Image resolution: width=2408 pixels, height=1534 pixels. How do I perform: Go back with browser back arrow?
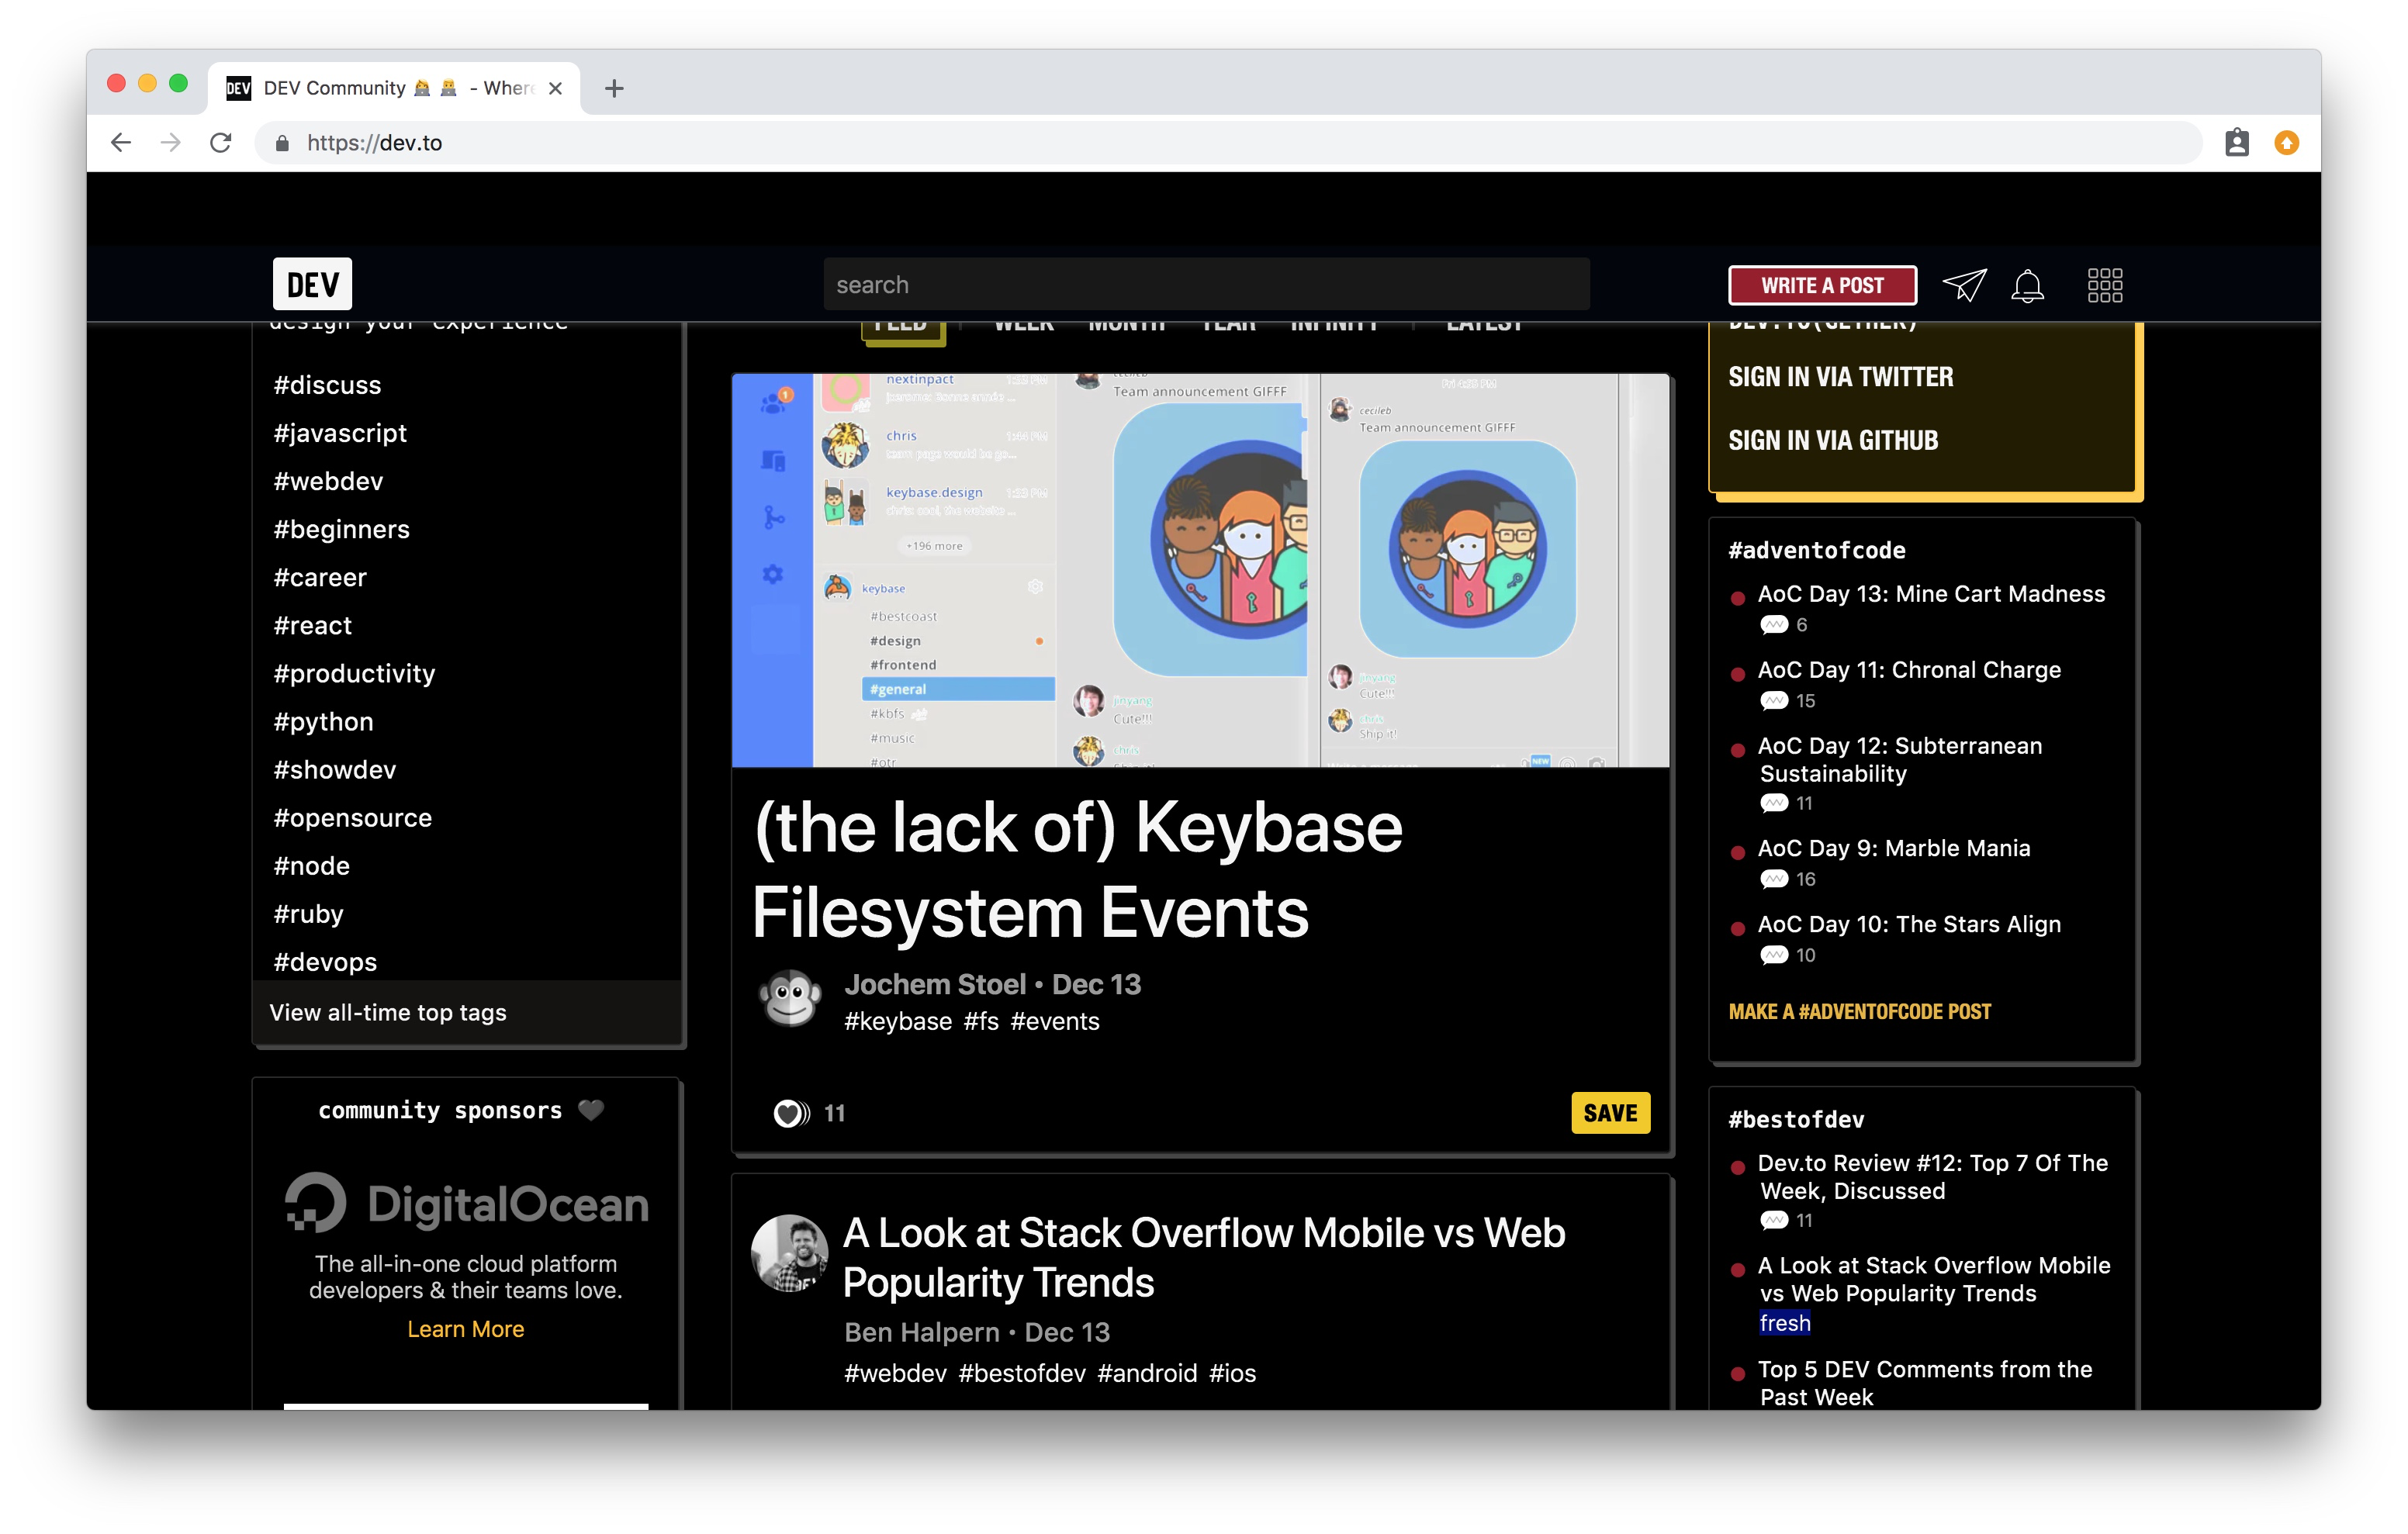[x=121, y=143]
